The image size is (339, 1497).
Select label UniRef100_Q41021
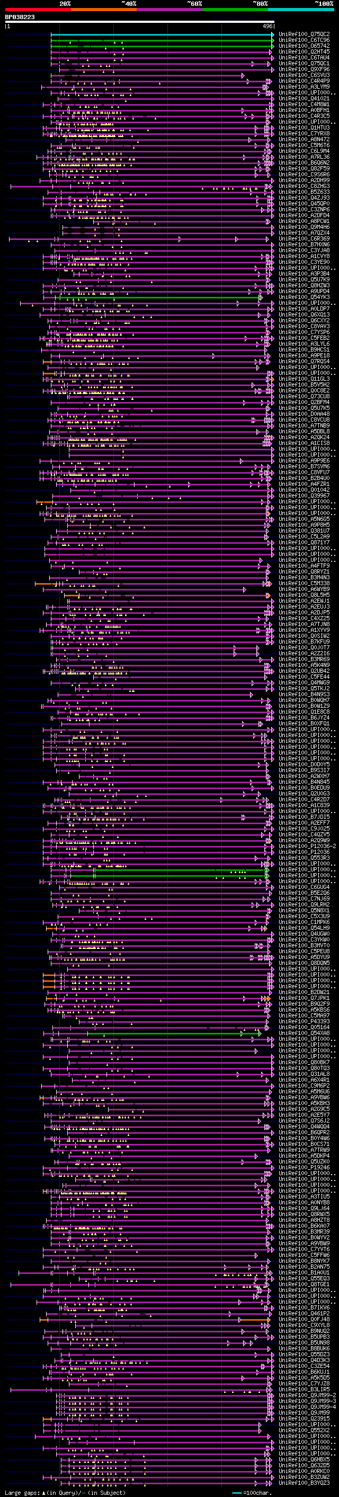[x=304, y=98]
